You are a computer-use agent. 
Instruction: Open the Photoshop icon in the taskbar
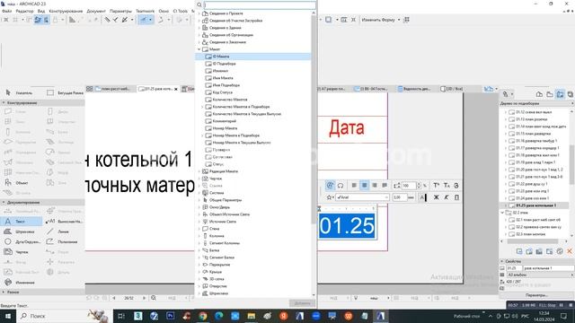(x=171, y=316)
